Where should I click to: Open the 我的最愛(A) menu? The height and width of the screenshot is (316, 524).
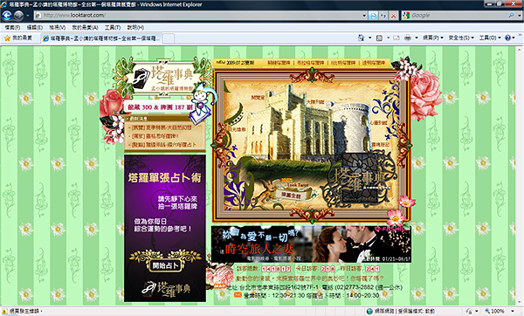(85, 27)
